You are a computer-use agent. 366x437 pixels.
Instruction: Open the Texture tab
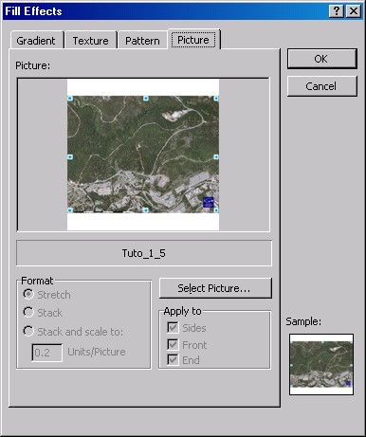click(x=91, y=41)
